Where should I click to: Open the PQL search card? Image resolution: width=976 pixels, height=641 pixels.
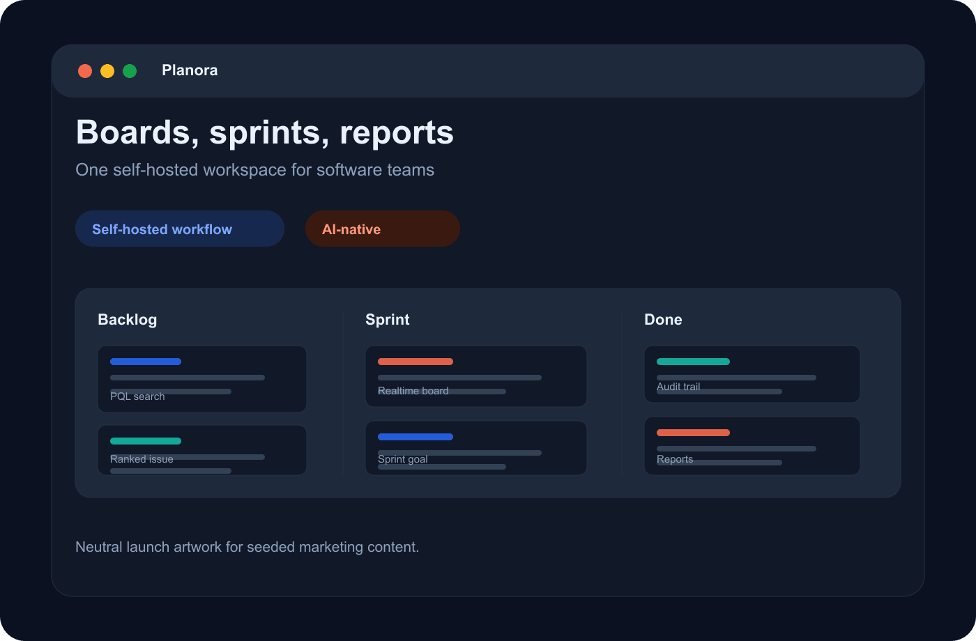pos(202,379)
